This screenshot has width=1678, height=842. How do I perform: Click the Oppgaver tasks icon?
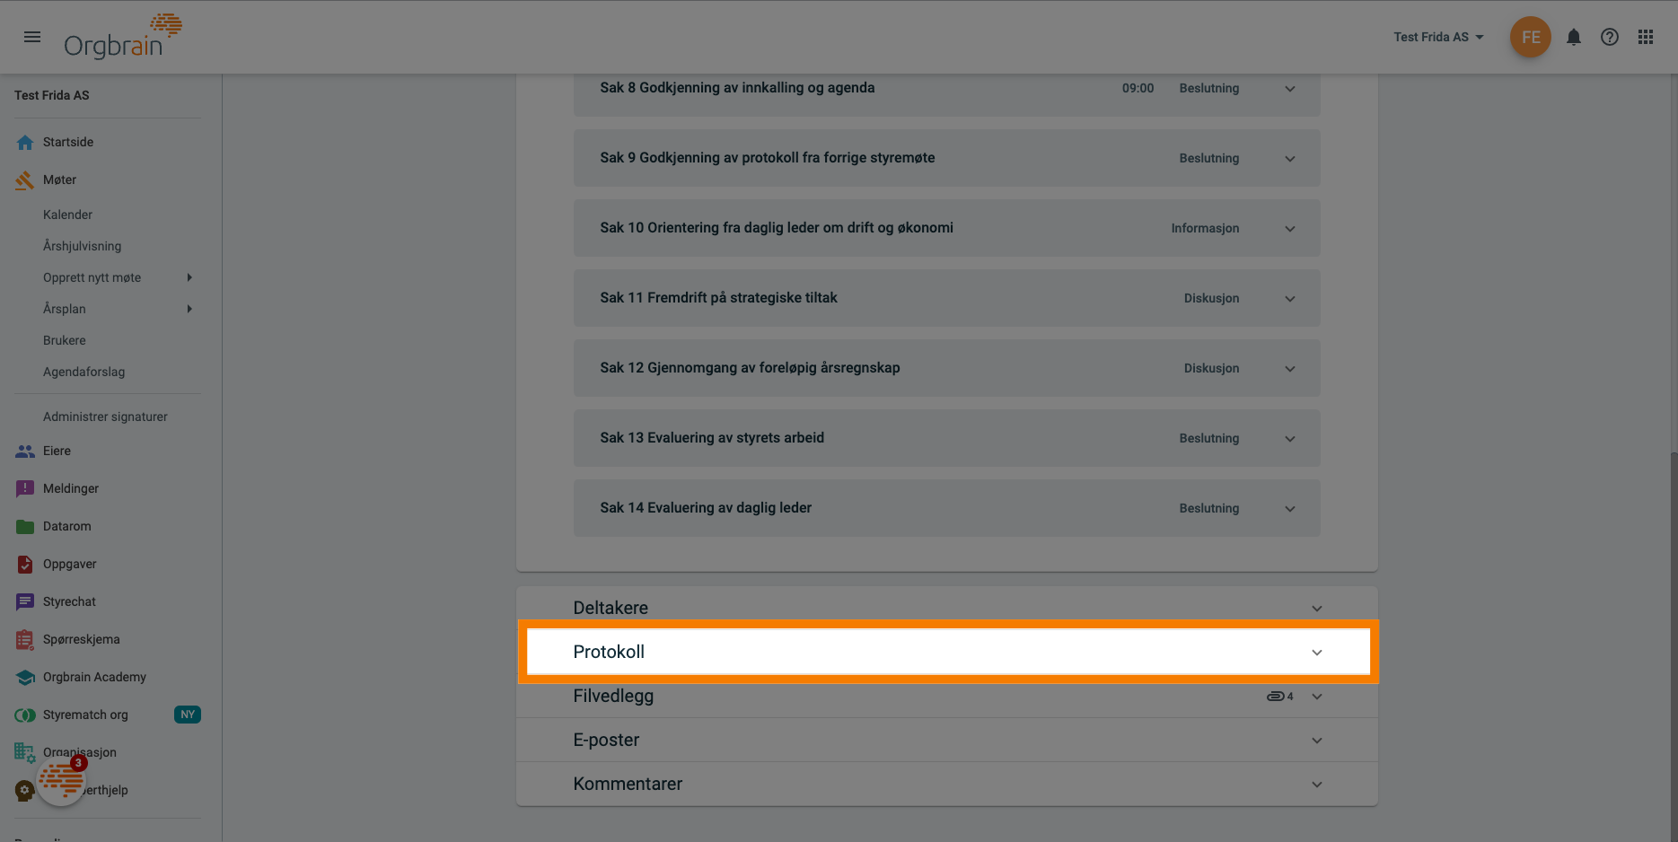point(25,564)
